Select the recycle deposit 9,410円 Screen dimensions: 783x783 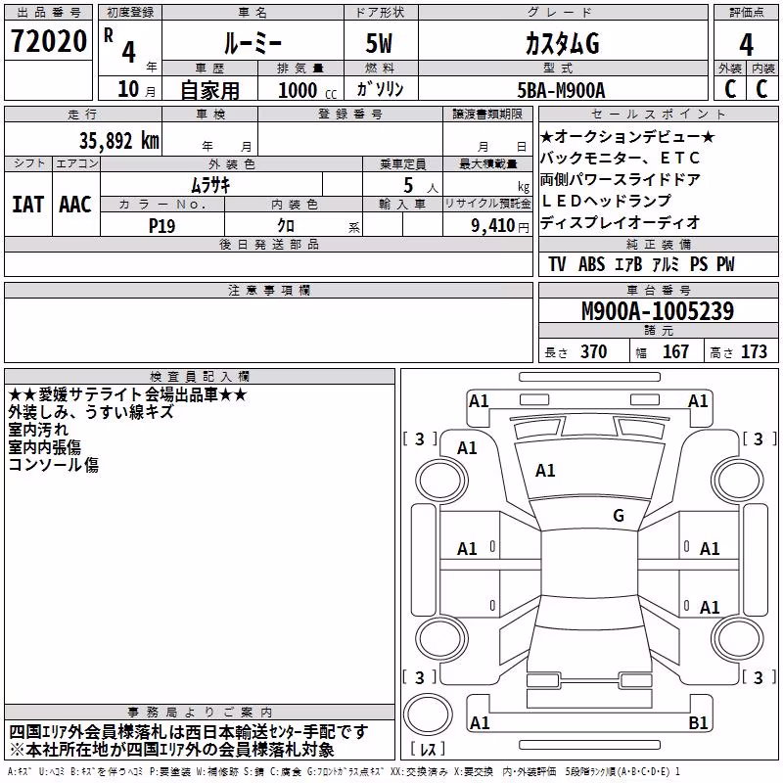[x=500, y=226]
